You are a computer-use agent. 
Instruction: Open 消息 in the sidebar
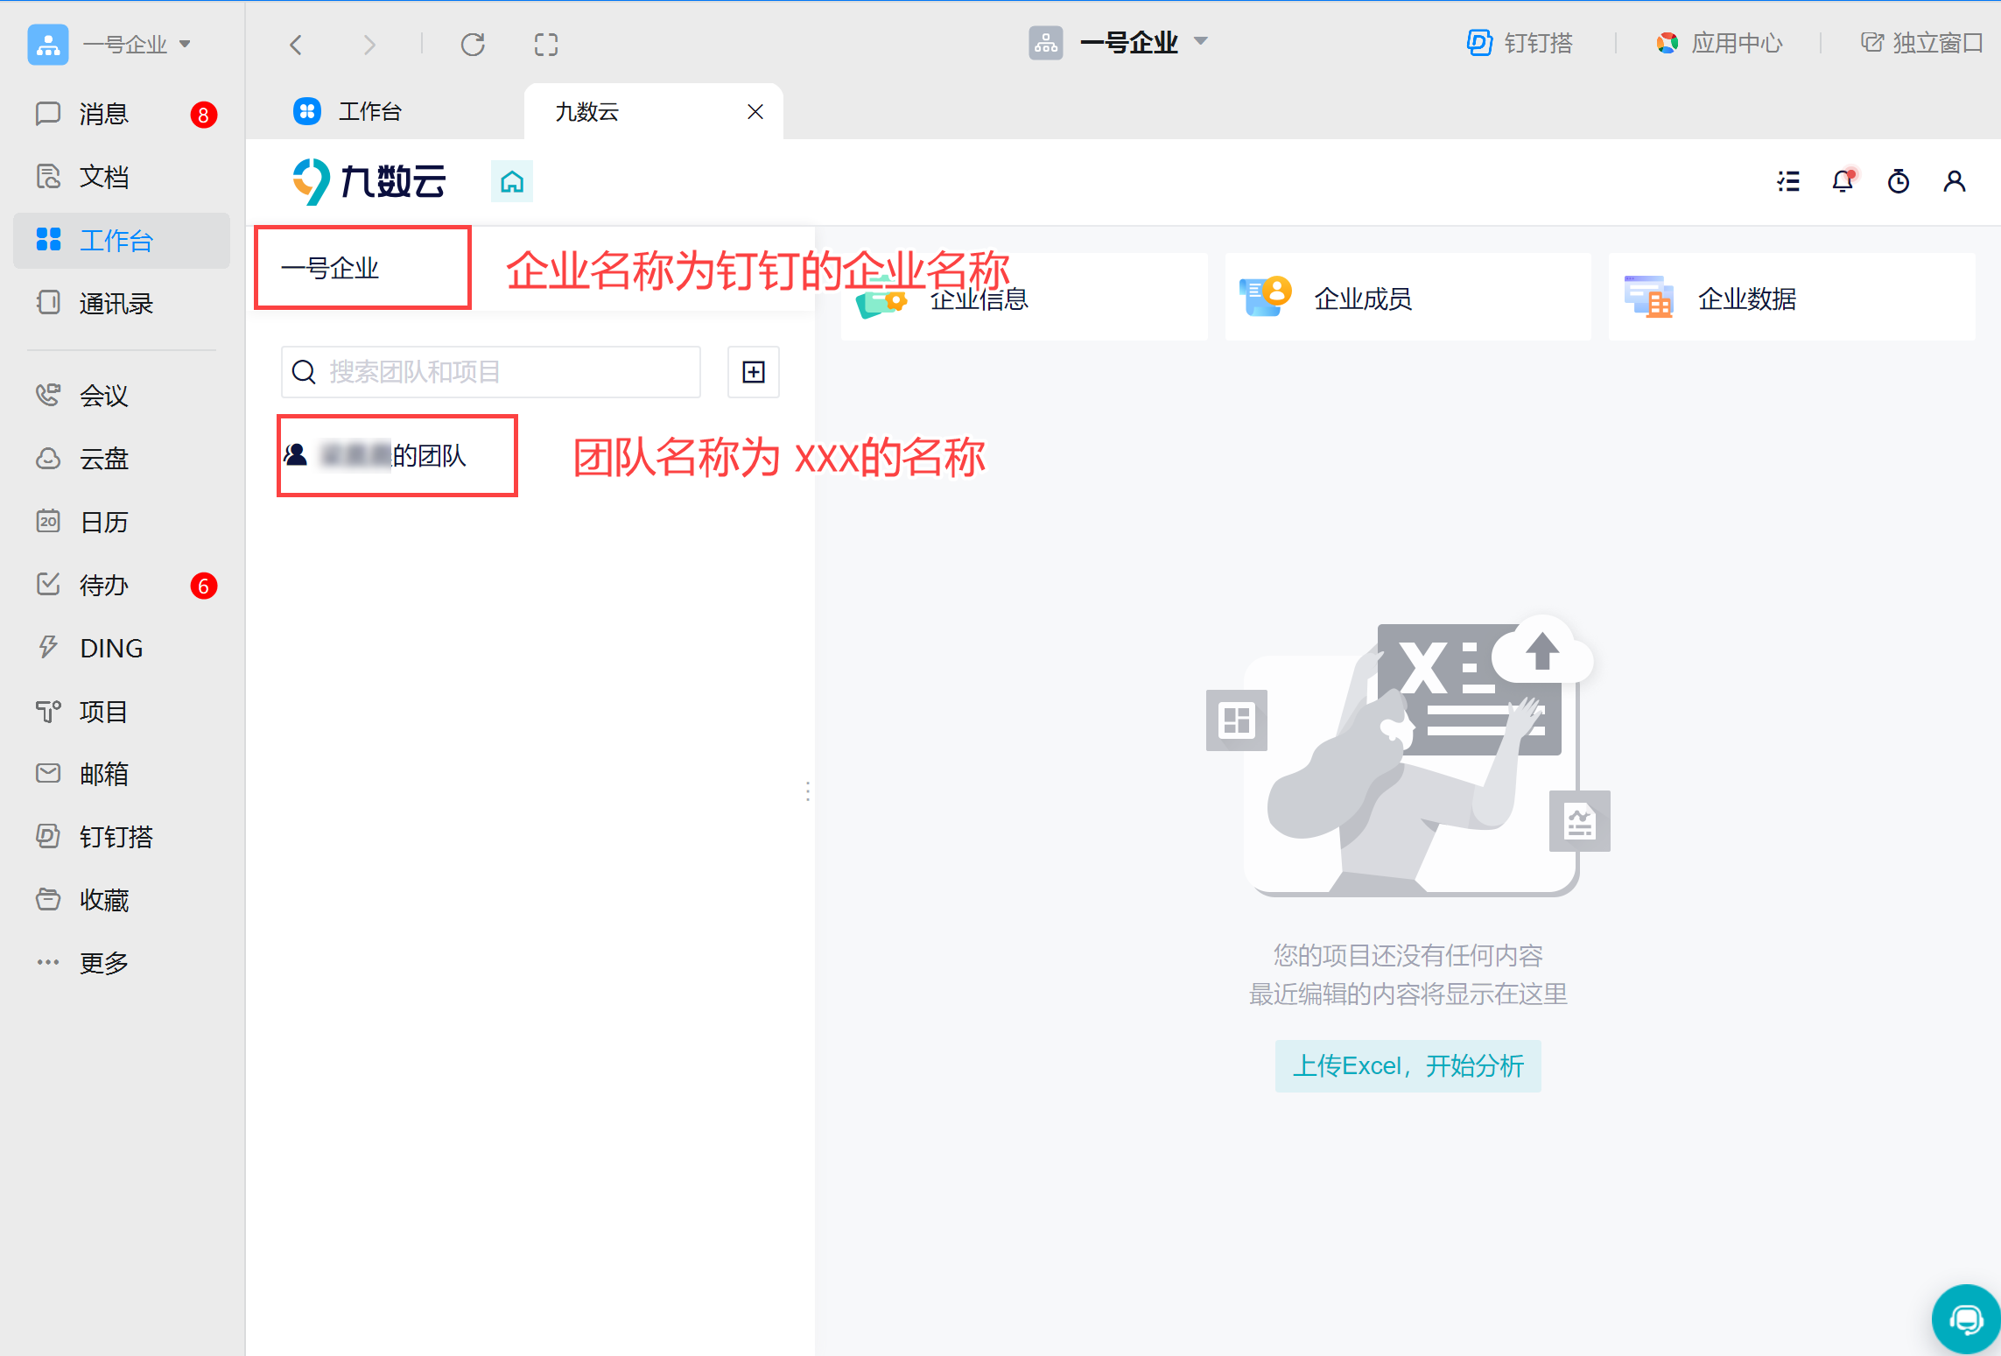pos(103,114)
